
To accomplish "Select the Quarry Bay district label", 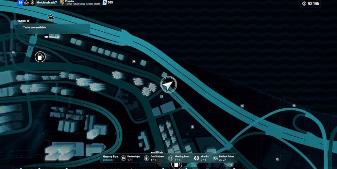I will point(110,157).
